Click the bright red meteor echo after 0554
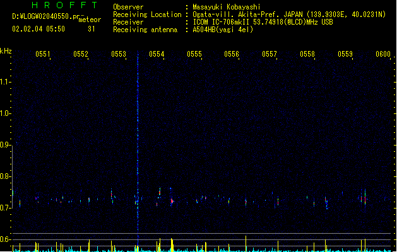 [172, 201]
